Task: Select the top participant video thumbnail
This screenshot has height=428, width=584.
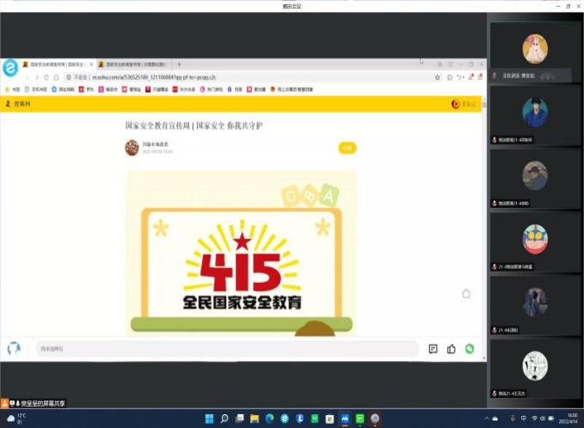Action: (x=535, y=50)
